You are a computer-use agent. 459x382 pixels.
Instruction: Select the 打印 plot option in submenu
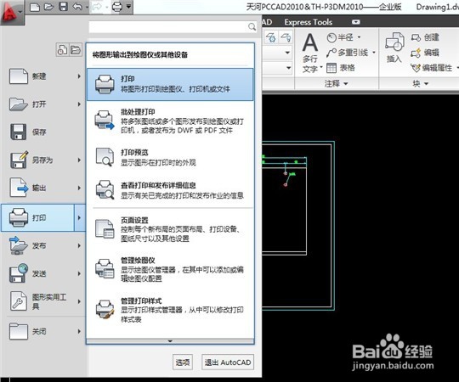coord(170,84)
